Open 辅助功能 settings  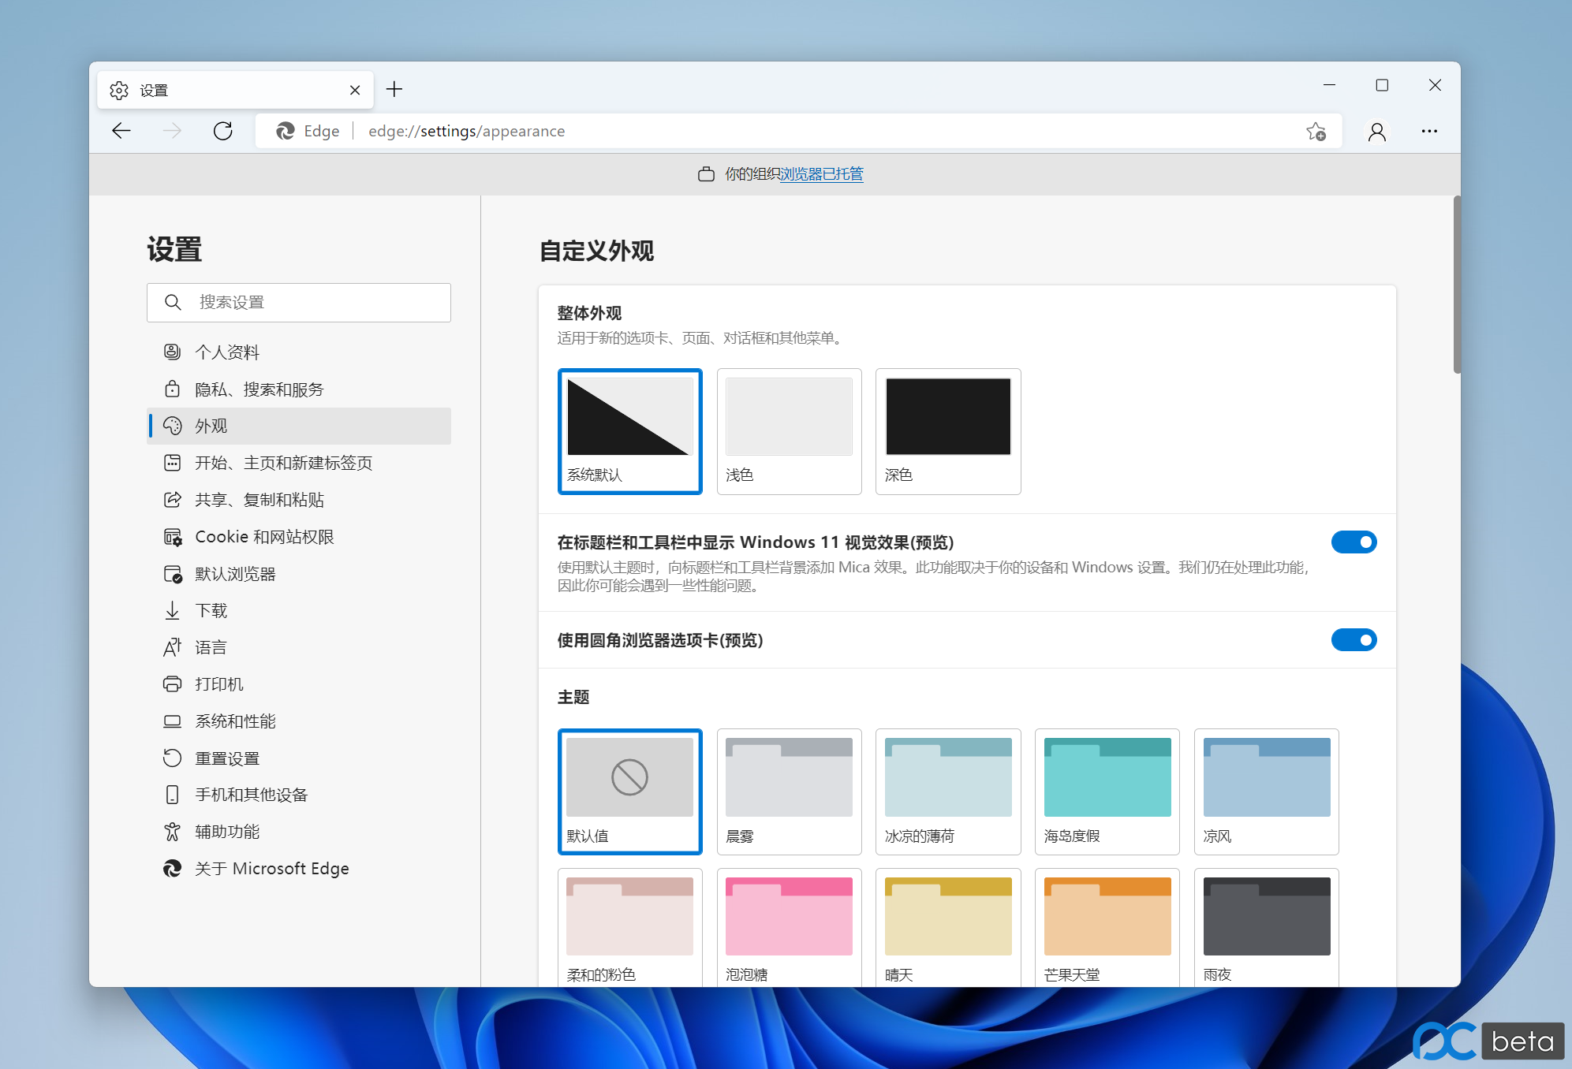[x=299, y=832]
